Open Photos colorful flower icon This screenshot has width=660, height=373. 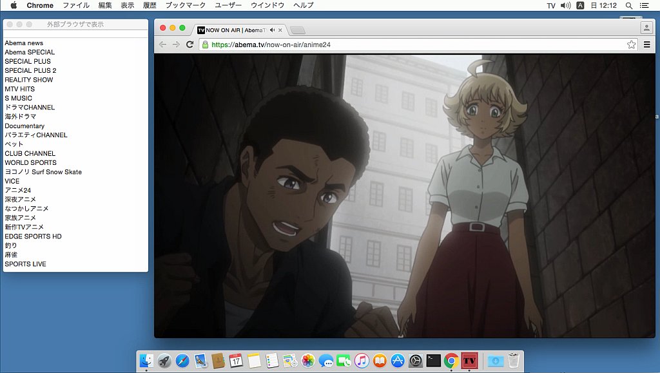click(308, 361)
